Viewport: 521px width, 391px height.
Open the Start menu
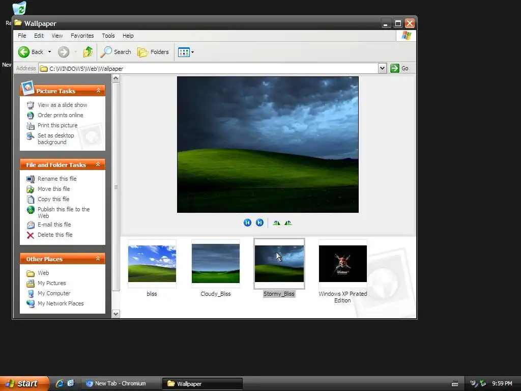click(24, 383)
